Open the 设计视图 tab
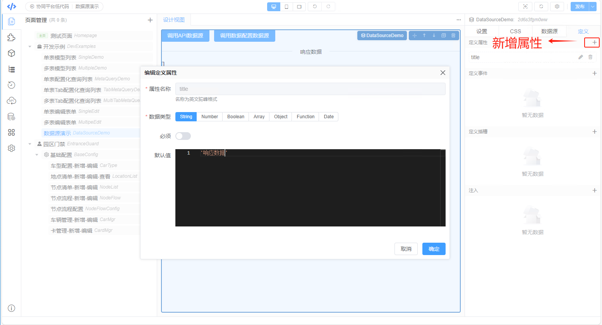The height and width of the screenshot is (325, 602). coord(174,20)
